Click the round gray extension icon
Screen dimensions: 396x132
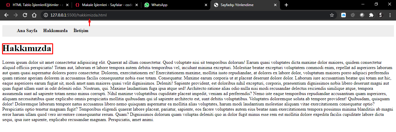click(362, 15)
